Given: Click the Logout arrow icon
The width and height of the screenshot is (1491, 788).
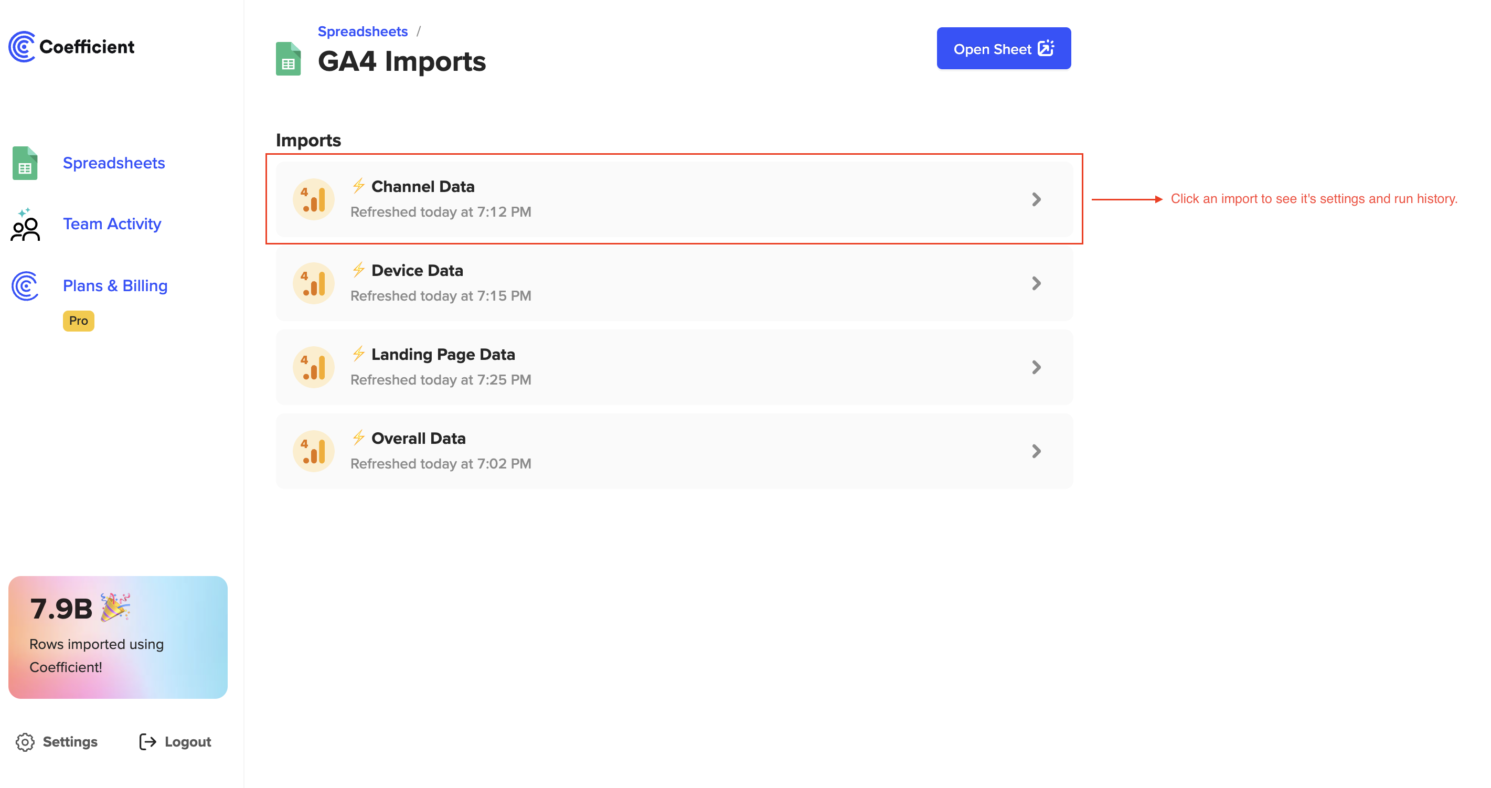Looking at the screenshot, I should point(147,742).
